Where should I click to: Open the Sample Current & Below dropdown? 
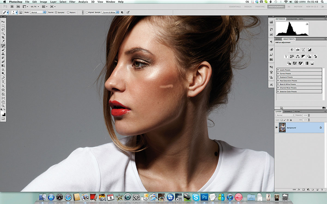110,12
